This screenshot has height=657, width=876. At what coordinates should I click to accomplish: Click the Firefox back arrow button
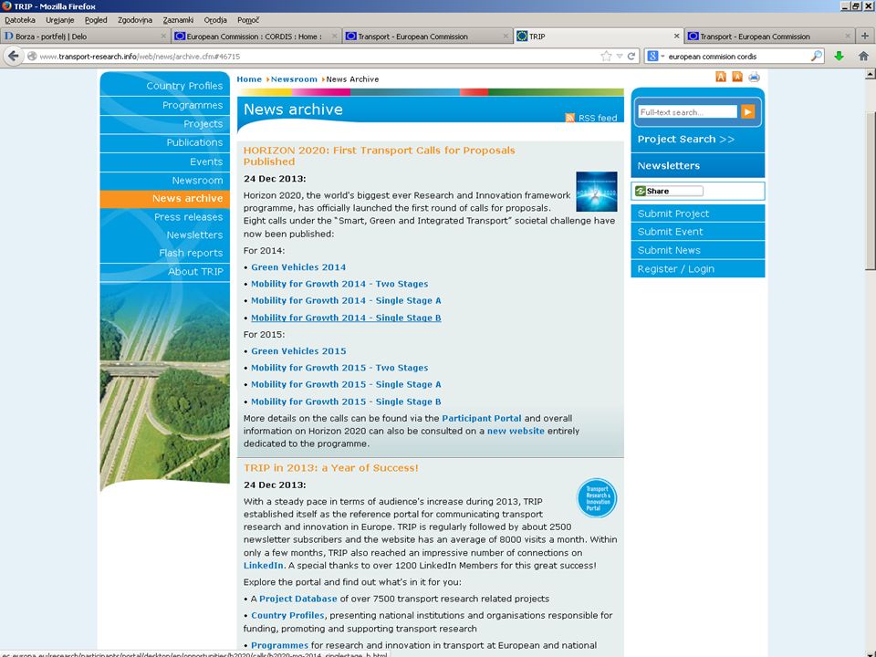(x=14, y=56)
